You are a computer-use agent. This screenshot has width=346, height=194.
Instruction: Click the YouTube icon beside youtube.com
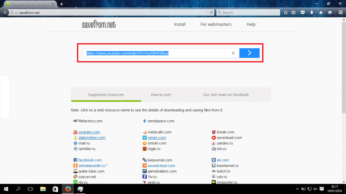coord(75,132)
